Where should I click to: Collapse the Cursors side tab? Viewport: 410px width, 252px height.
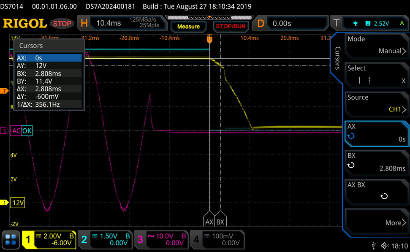click(337, 58)
